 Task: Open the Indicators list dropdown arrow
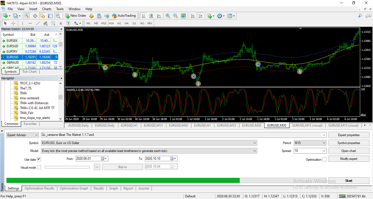214,16
